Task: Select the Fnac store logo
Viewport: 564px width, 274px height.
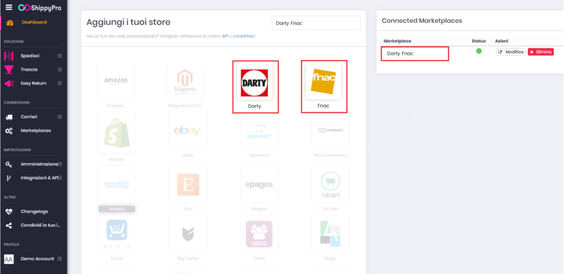Action: 323,83
